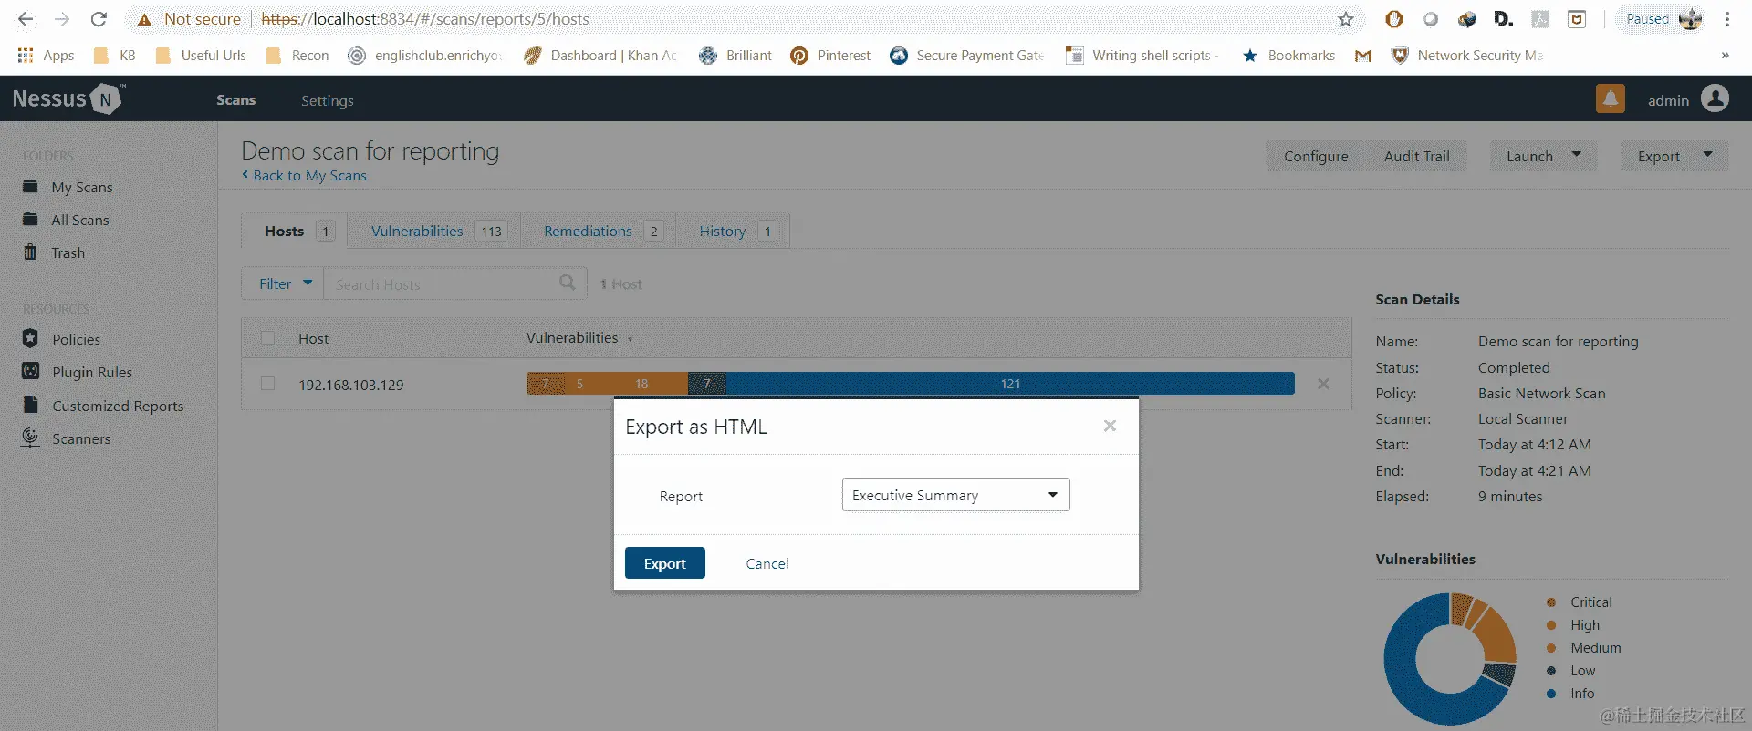Switch to the Vulnerabilities tab

(x=434, y=231)
